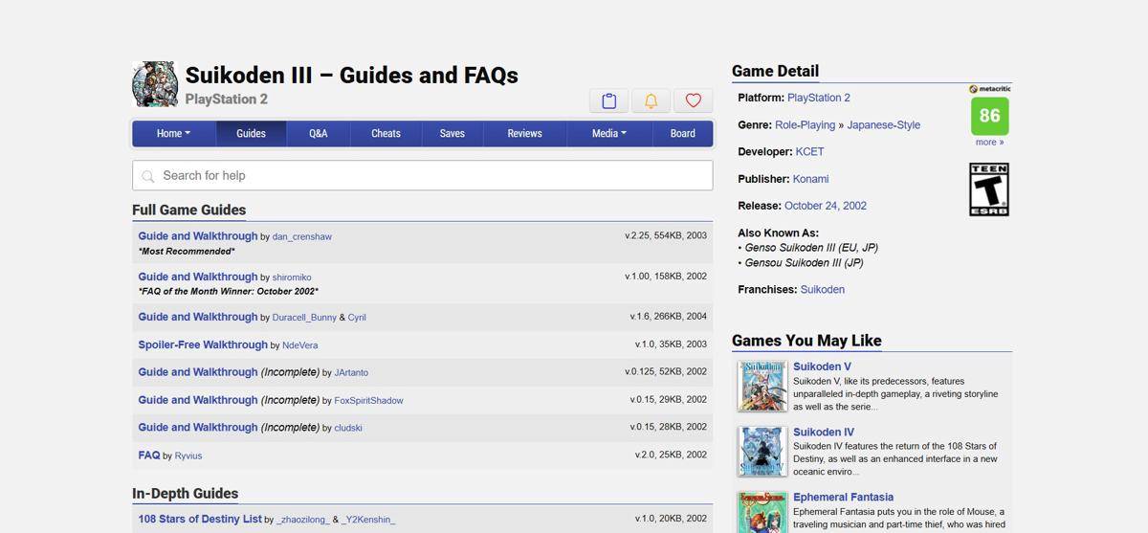Click 'v.1.00, 158KB, 2002' guide details
This screenshot has width=1148, height=533.
(666, 277)
